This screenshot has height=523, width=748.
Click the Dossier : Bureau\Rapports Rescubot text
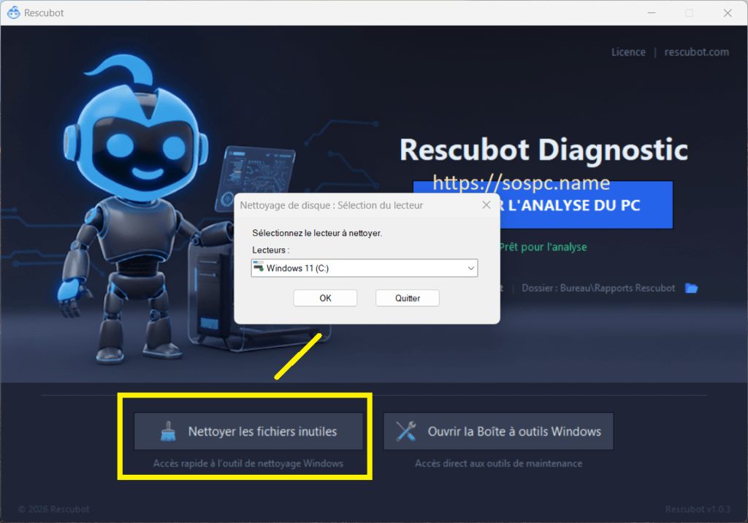point(598,289)
